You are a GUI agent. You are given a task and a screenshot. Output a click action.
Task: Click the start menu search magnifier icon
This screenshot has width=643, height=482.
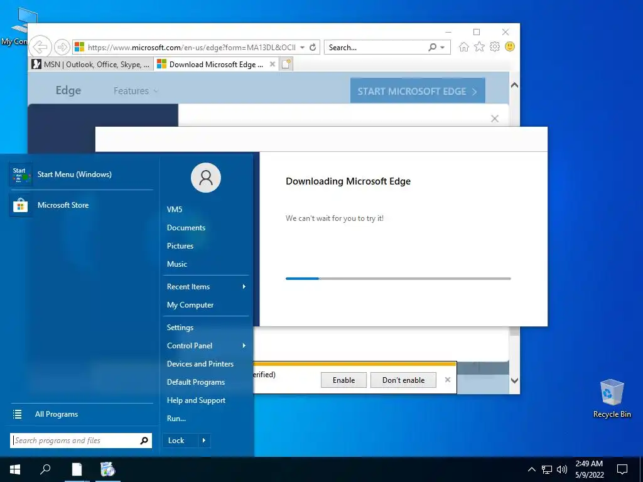144,441
